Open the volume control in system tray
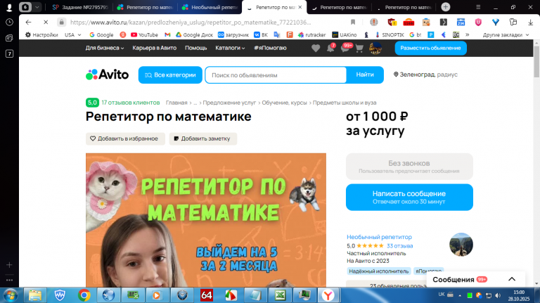This screenshot has width=540, height=303. [498, 295]
